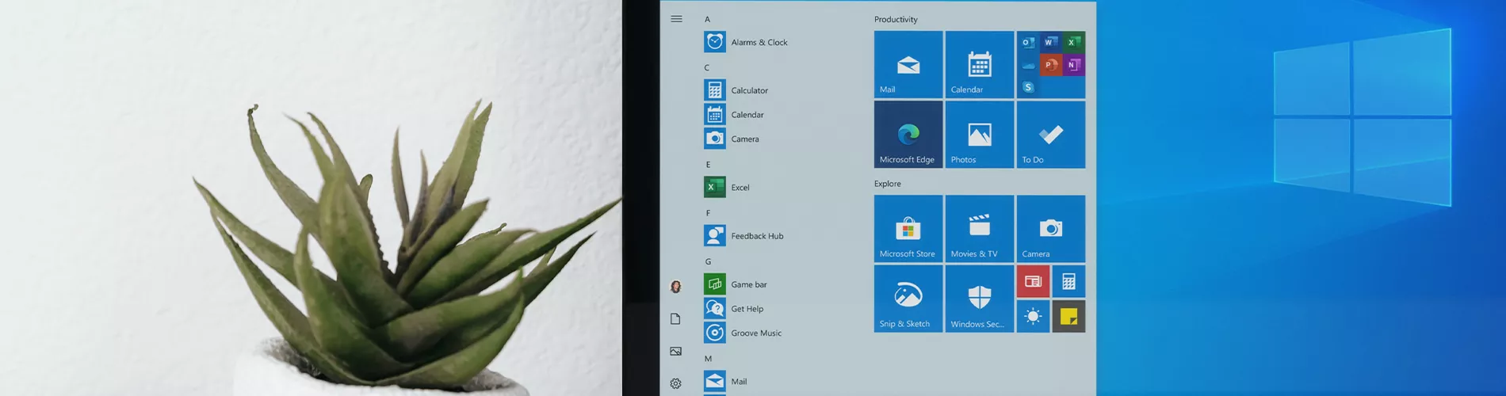
Task: Open Calendar in the app list
Action: [734, 115]
